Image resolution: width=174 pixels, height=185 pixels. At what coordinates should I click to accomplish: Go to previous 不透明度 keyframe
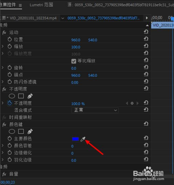click(x=127, y=103)
